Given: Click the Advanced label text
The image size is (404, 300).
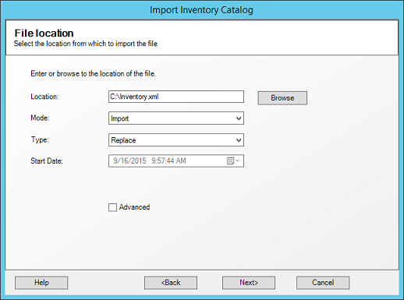Looking at the screenshot, I should coord(134,207).
